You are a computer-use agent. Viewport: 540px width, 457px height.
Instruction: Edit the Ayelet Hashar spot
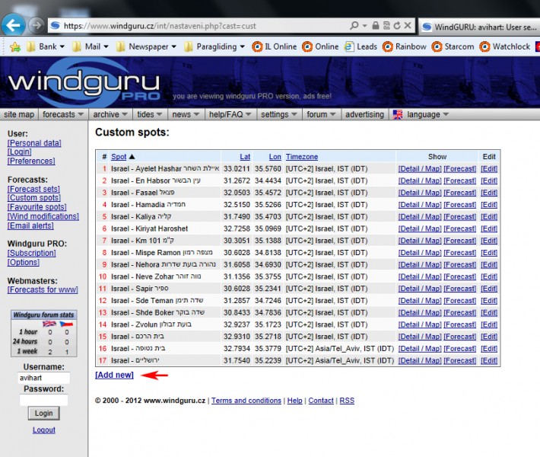coord(489,168)
